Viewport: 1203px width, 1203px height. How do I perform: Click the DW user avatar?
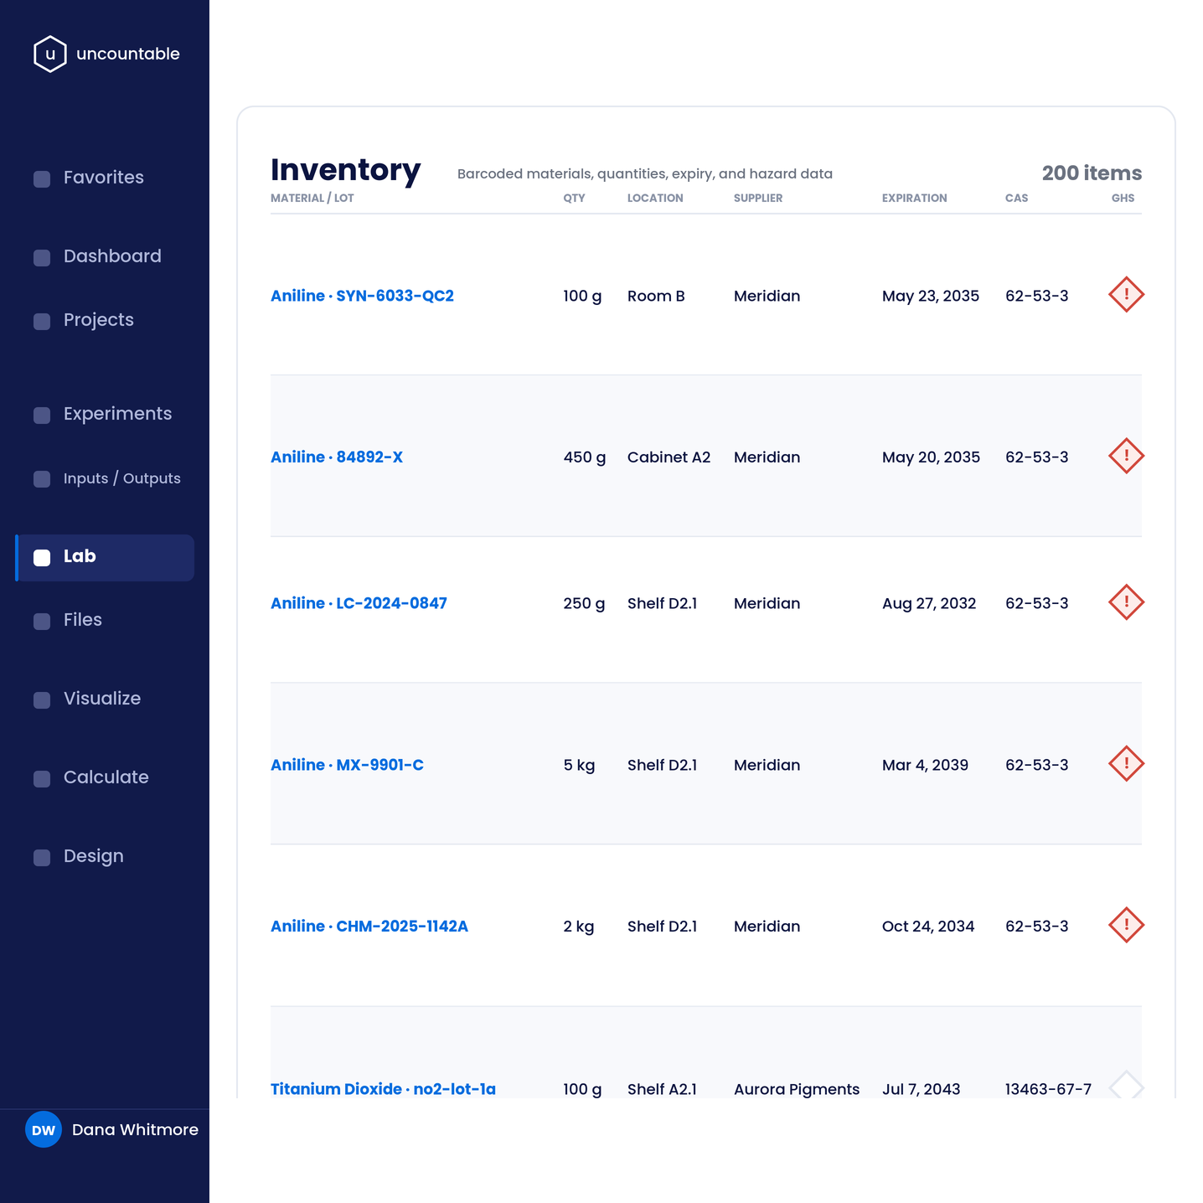coord(44,1129)
